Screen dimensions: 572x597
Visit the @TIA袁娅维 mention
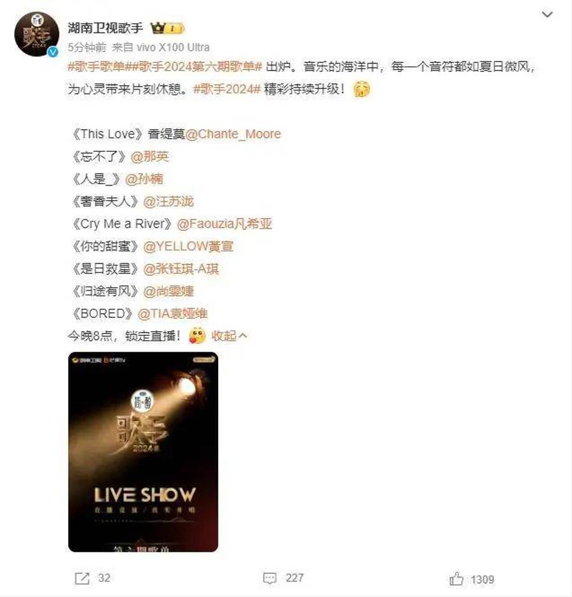[x=173, y=313]
